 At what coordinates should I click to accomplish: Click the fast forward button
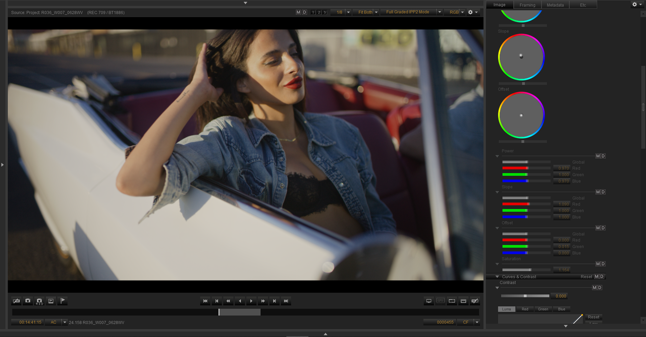(x=263, y=301)
